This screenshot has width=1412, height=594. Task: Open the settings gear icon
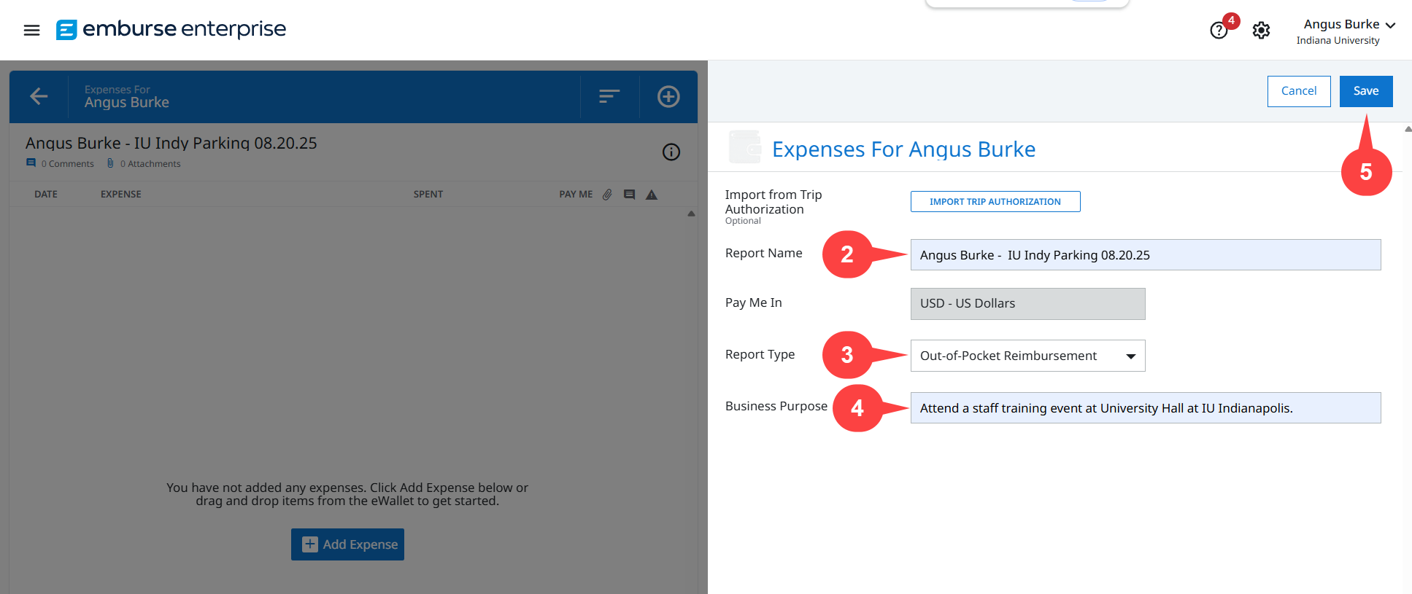[x=1261, y=31]
